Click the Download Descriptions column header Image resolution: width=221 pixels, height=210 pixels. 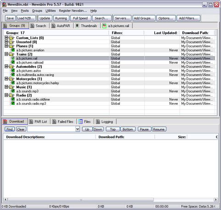point(50,137)
